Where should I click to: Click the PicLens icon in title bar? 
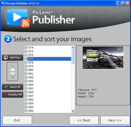3,3
